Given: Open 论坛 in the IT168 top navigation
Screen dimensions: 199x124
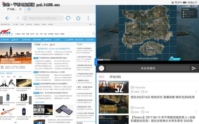Looking at the screenshot, I should [x=37, y=34].
